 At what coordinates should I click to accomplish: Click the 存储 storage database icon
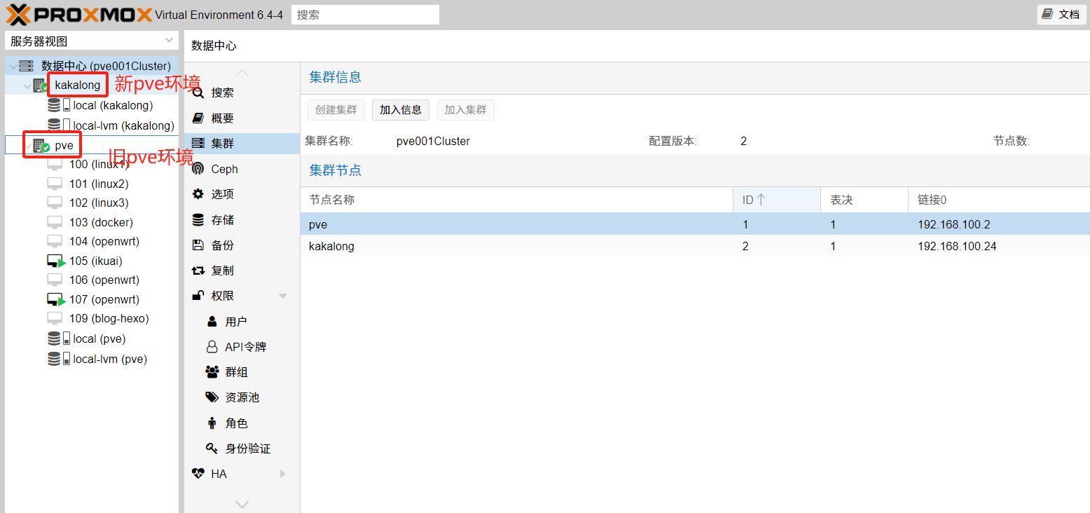[198, 220]
